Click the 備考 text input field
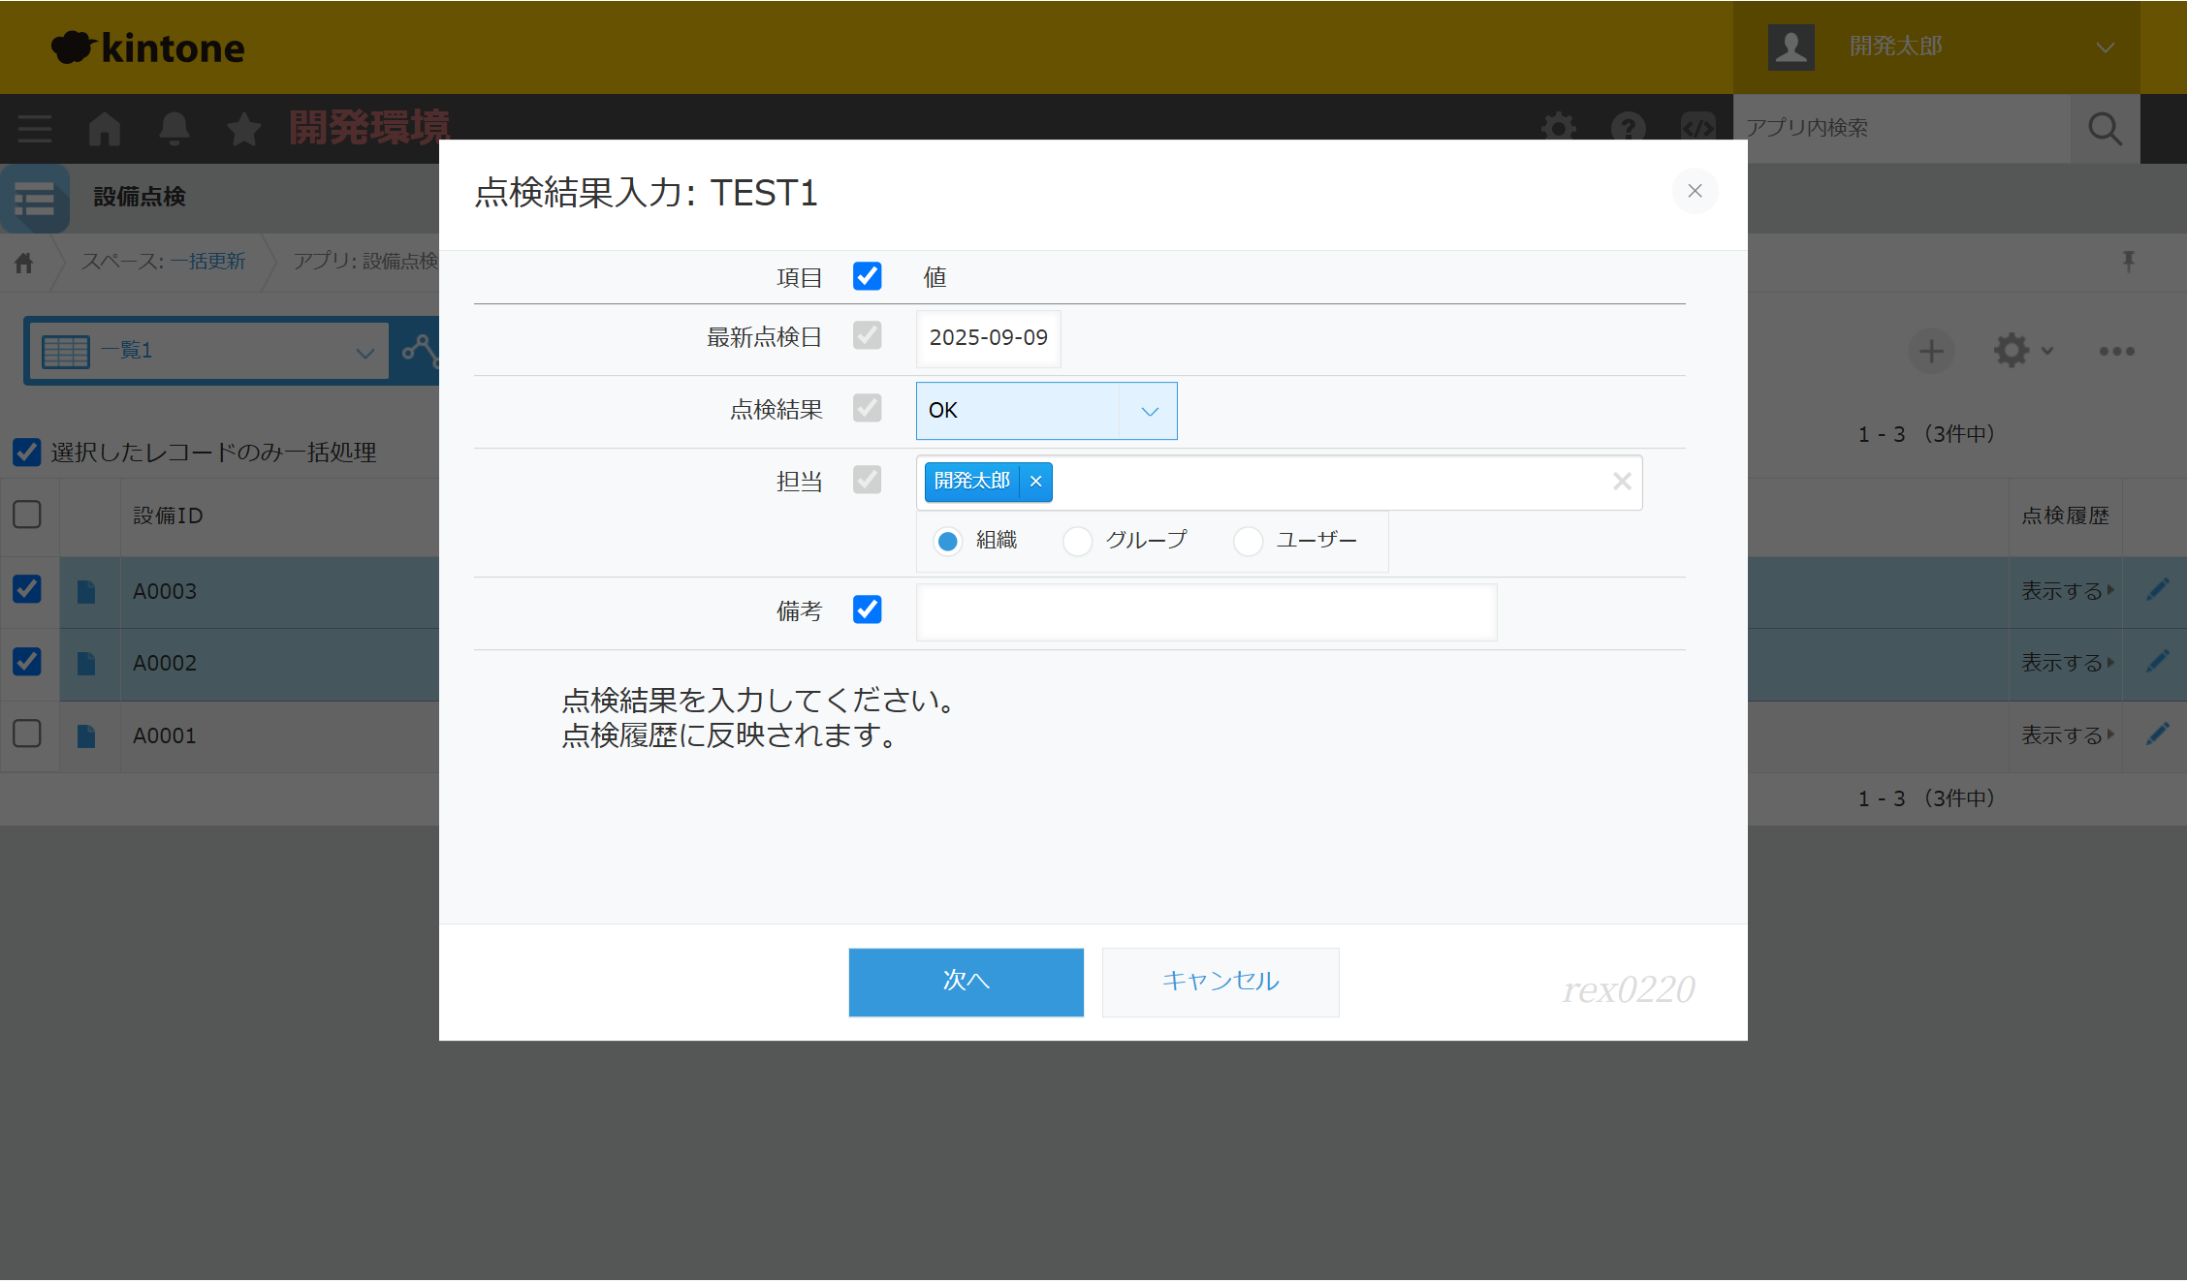 tap(1206, 612)
